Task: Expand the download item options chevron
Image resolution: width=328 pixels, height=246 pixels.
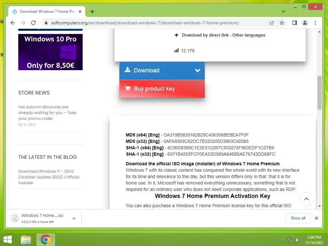Action: [74, 218]
